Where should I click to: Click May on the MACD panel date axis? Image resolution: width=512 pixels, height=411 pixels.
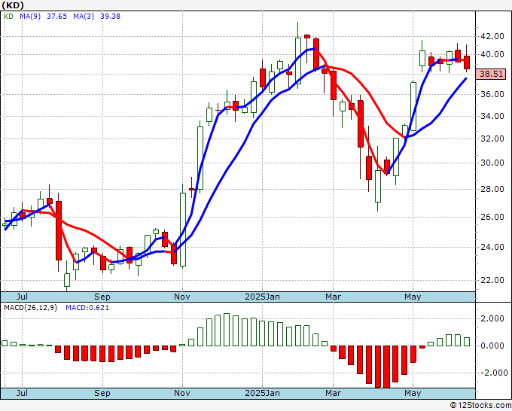click(x=413, y=393)
